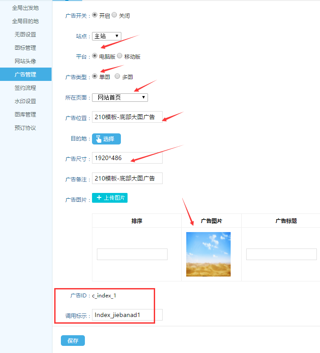Click the desert sky ad thumbnail

point(208,254)
